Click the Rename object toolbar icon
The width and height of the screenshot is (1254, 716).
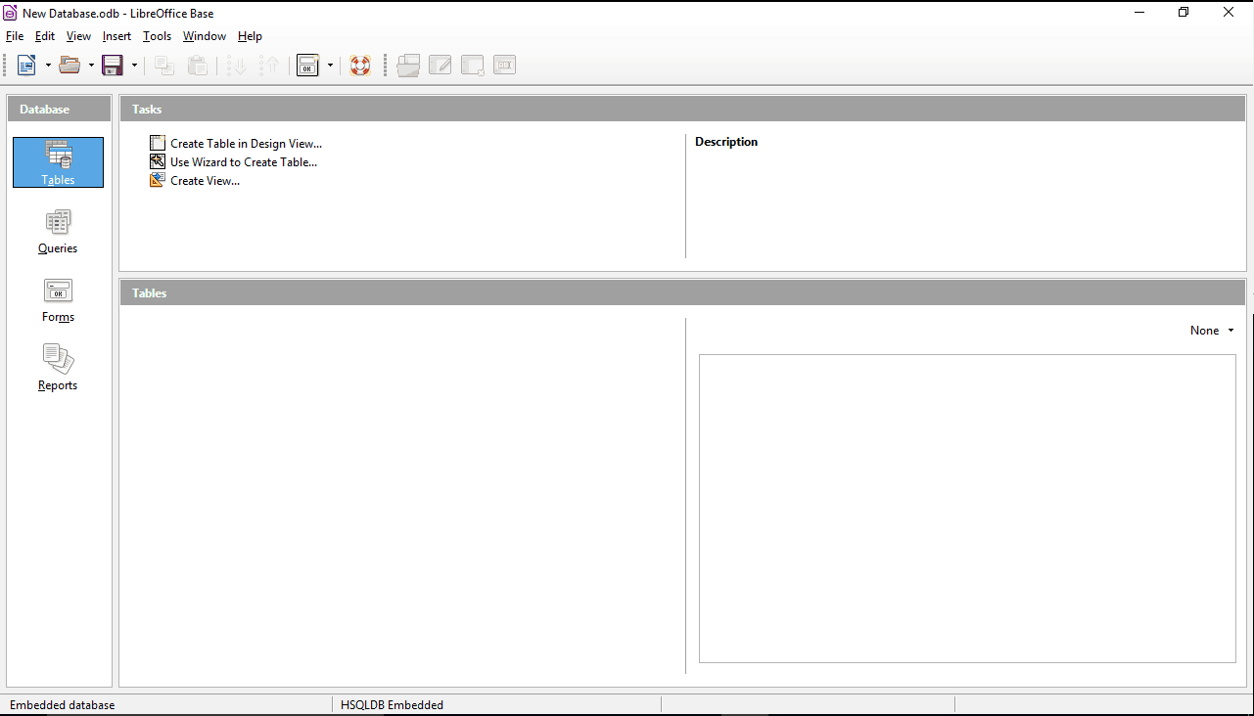505,66
